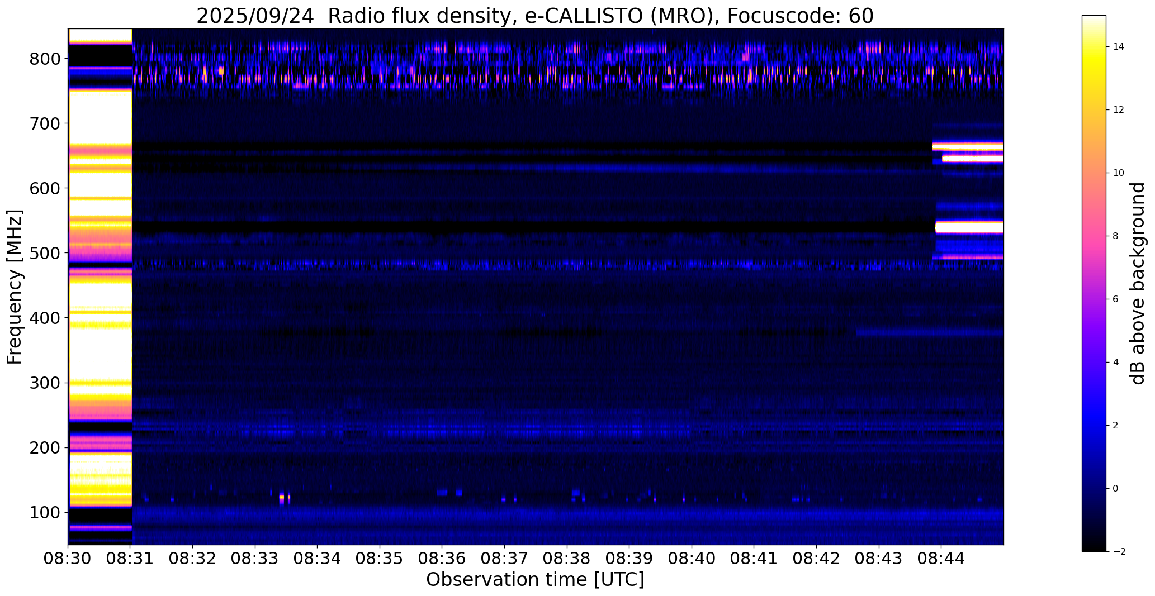
Task: Click the colorbar tick label 4
Action: 1116,363
